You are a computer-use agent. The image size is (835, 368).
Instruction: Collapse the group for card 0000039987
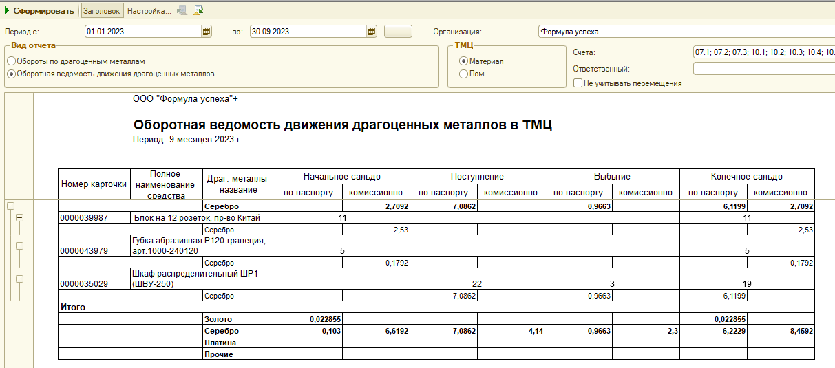(x=20, y=217)
